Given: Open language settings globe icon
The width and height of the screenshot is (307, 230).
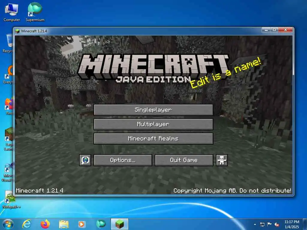Looking at the screenshot, I should (85, 160).
